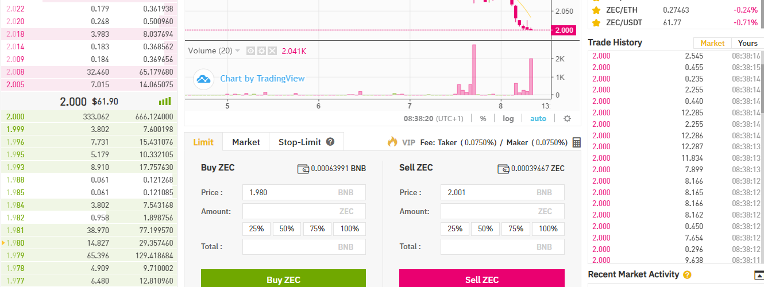The height and width of the screenshot is (287, 764).
Task: Switch to the Market order tab
Action: tap(246, 142)
